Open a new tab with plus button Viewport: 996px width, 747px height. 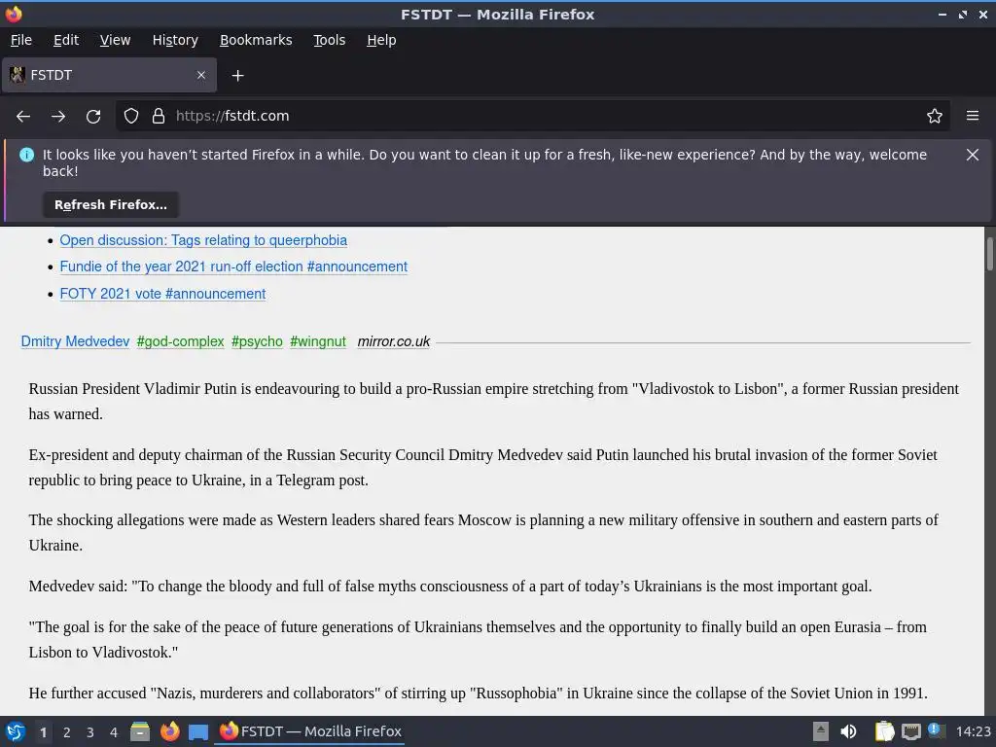(237, 76)
